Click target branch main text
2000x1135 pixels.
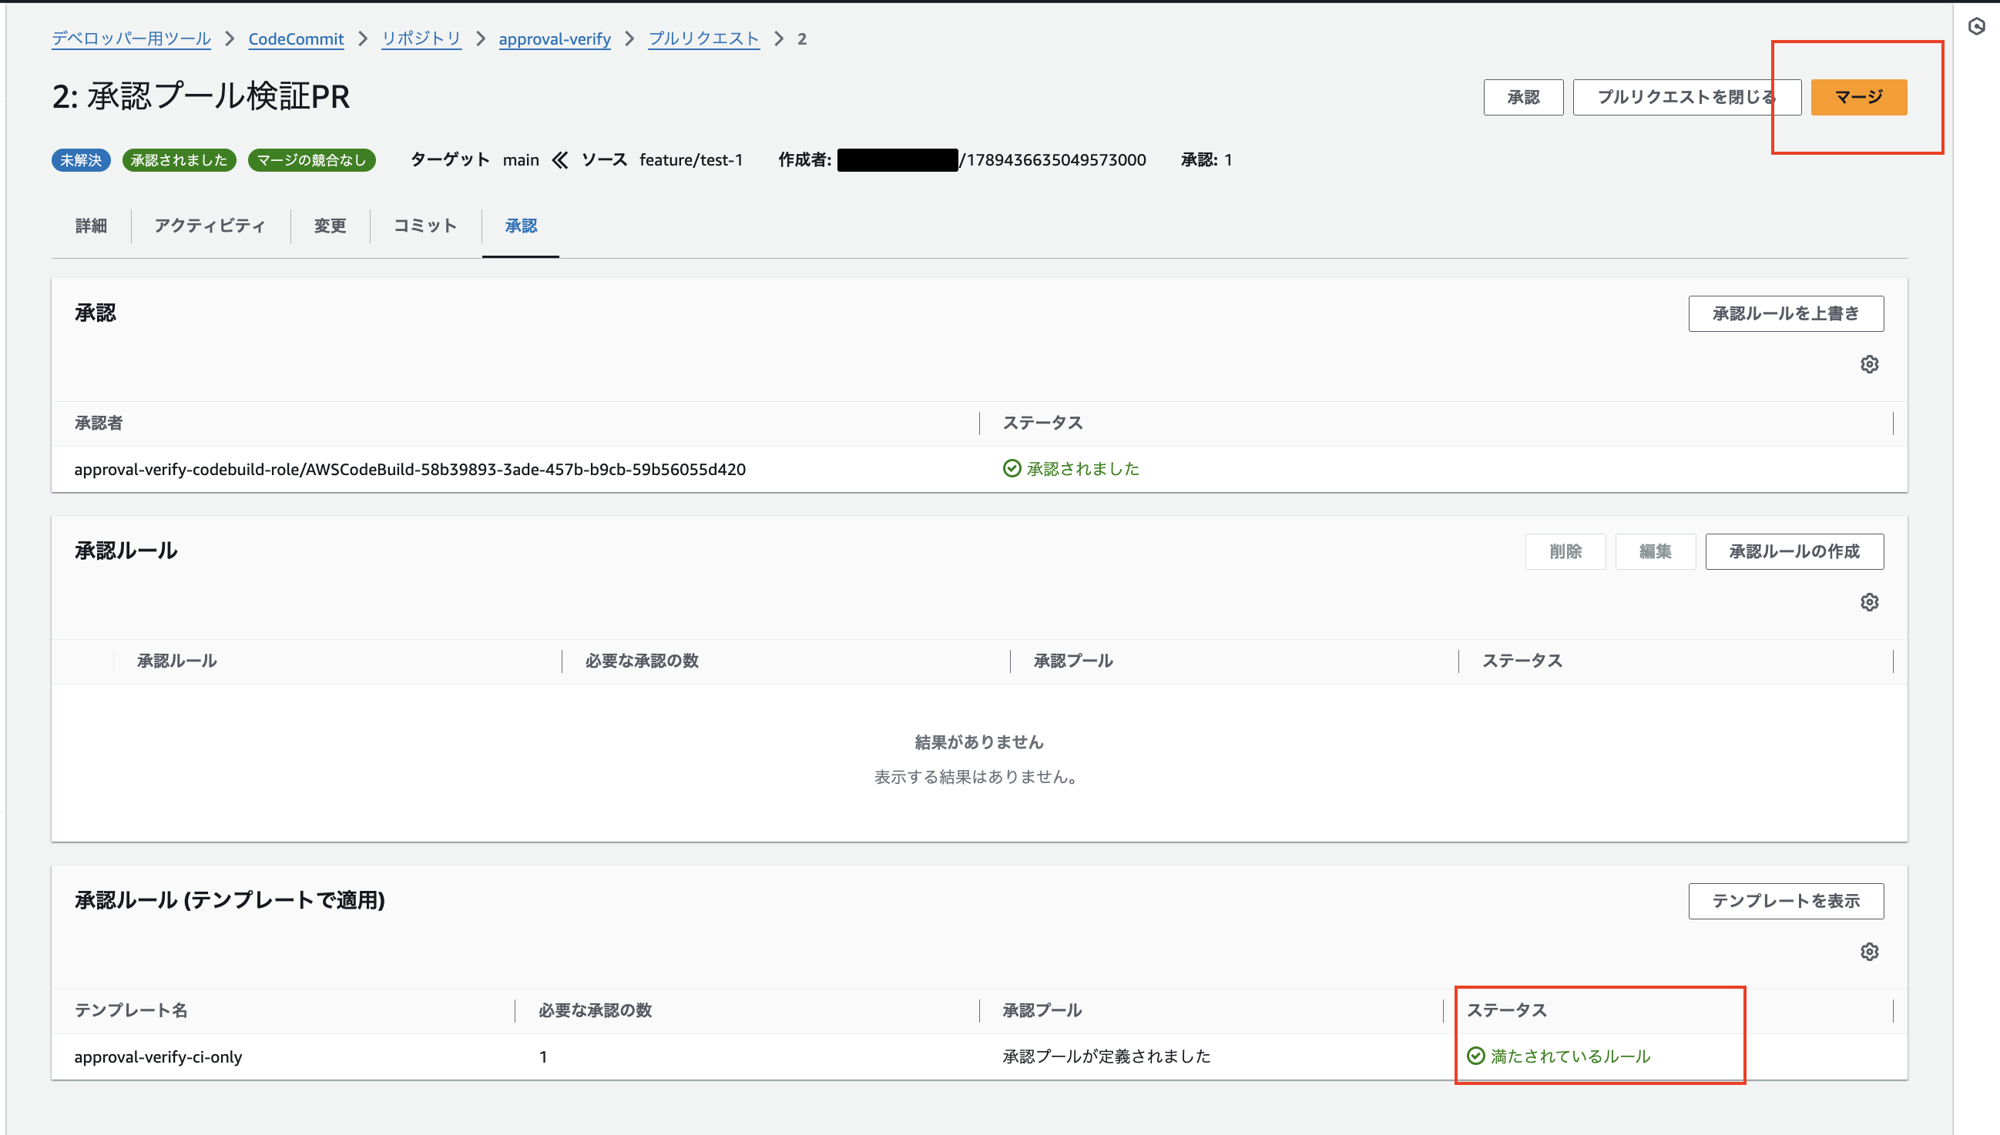click(521, 160)
